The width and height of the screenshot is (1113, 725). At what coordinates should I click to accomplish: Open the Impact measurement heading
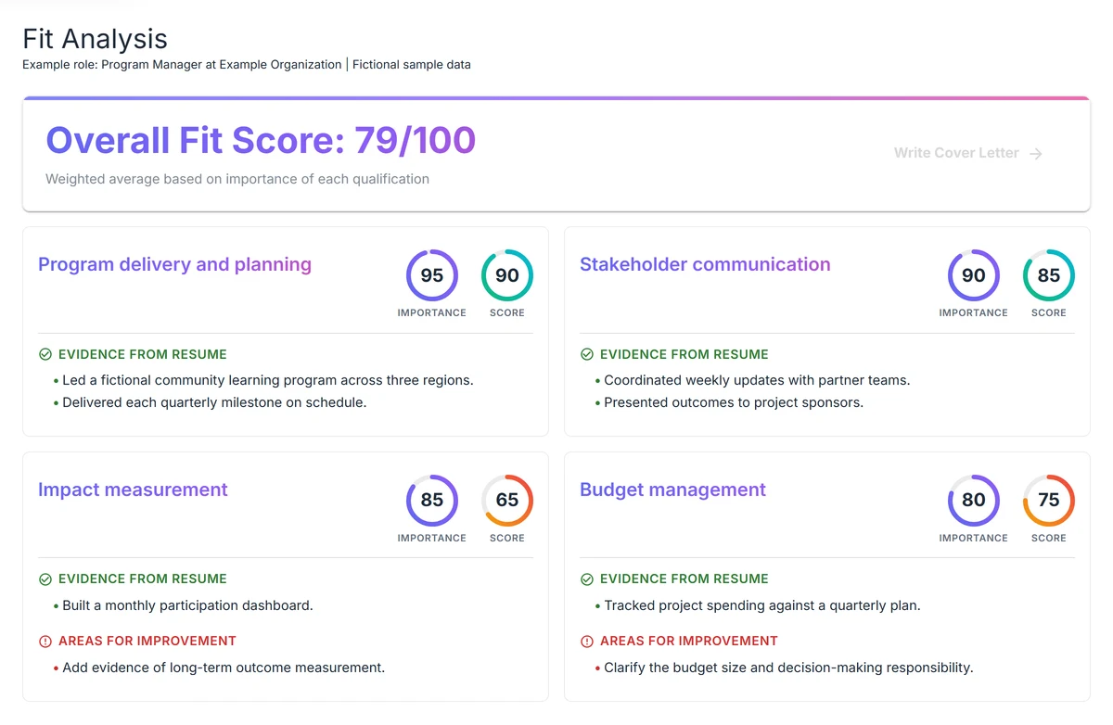pyautogui.click(x=133, y=490)
